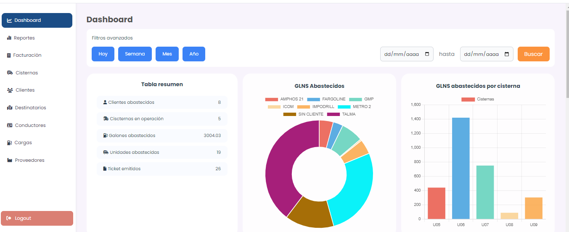Click the Cargas fuel pump icon
The width and height of the screenshot is (569, 232).
(9, 143)
